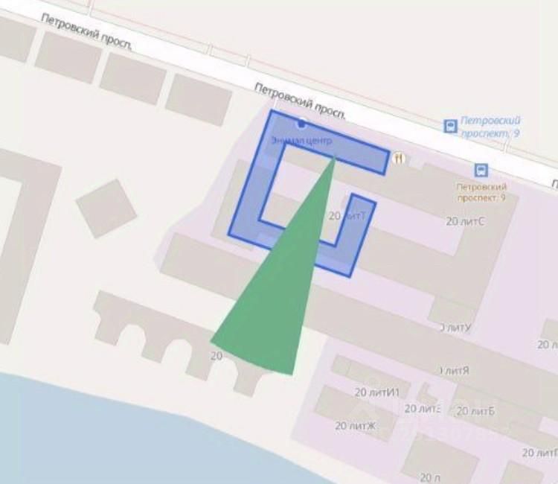Open the italic blue Петровский проспект, 9 stop label
Viewport: 558px width, 484px height.
point(490,127)
